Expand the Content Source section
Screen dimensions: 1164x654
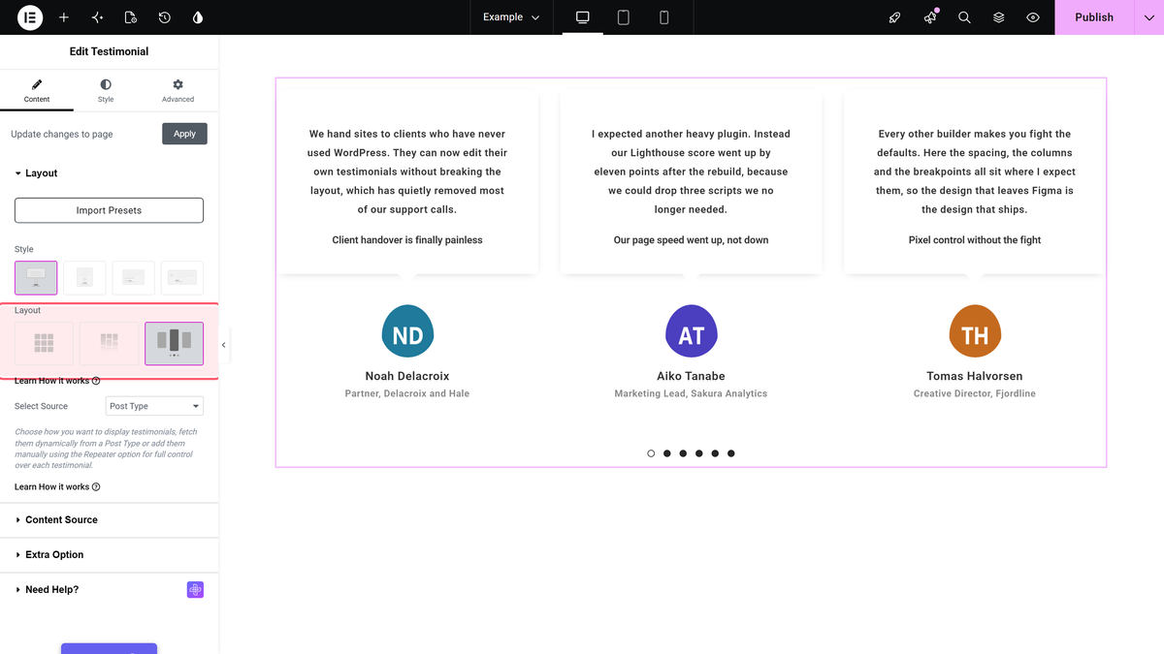pyautogui.click(x=110, y=520)
